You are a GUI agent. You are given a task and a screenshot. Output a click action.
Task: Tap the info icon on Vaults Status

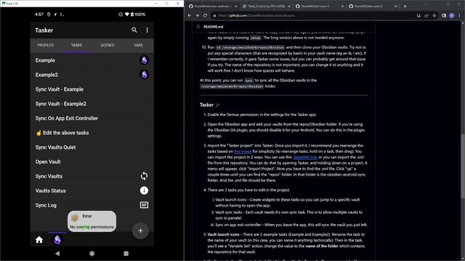[144, 191]
